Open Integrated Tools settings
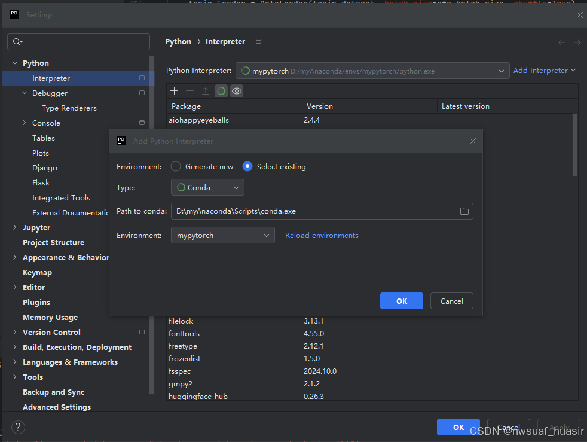The width and height of the screenshot is (587, 442). (61, 198)
